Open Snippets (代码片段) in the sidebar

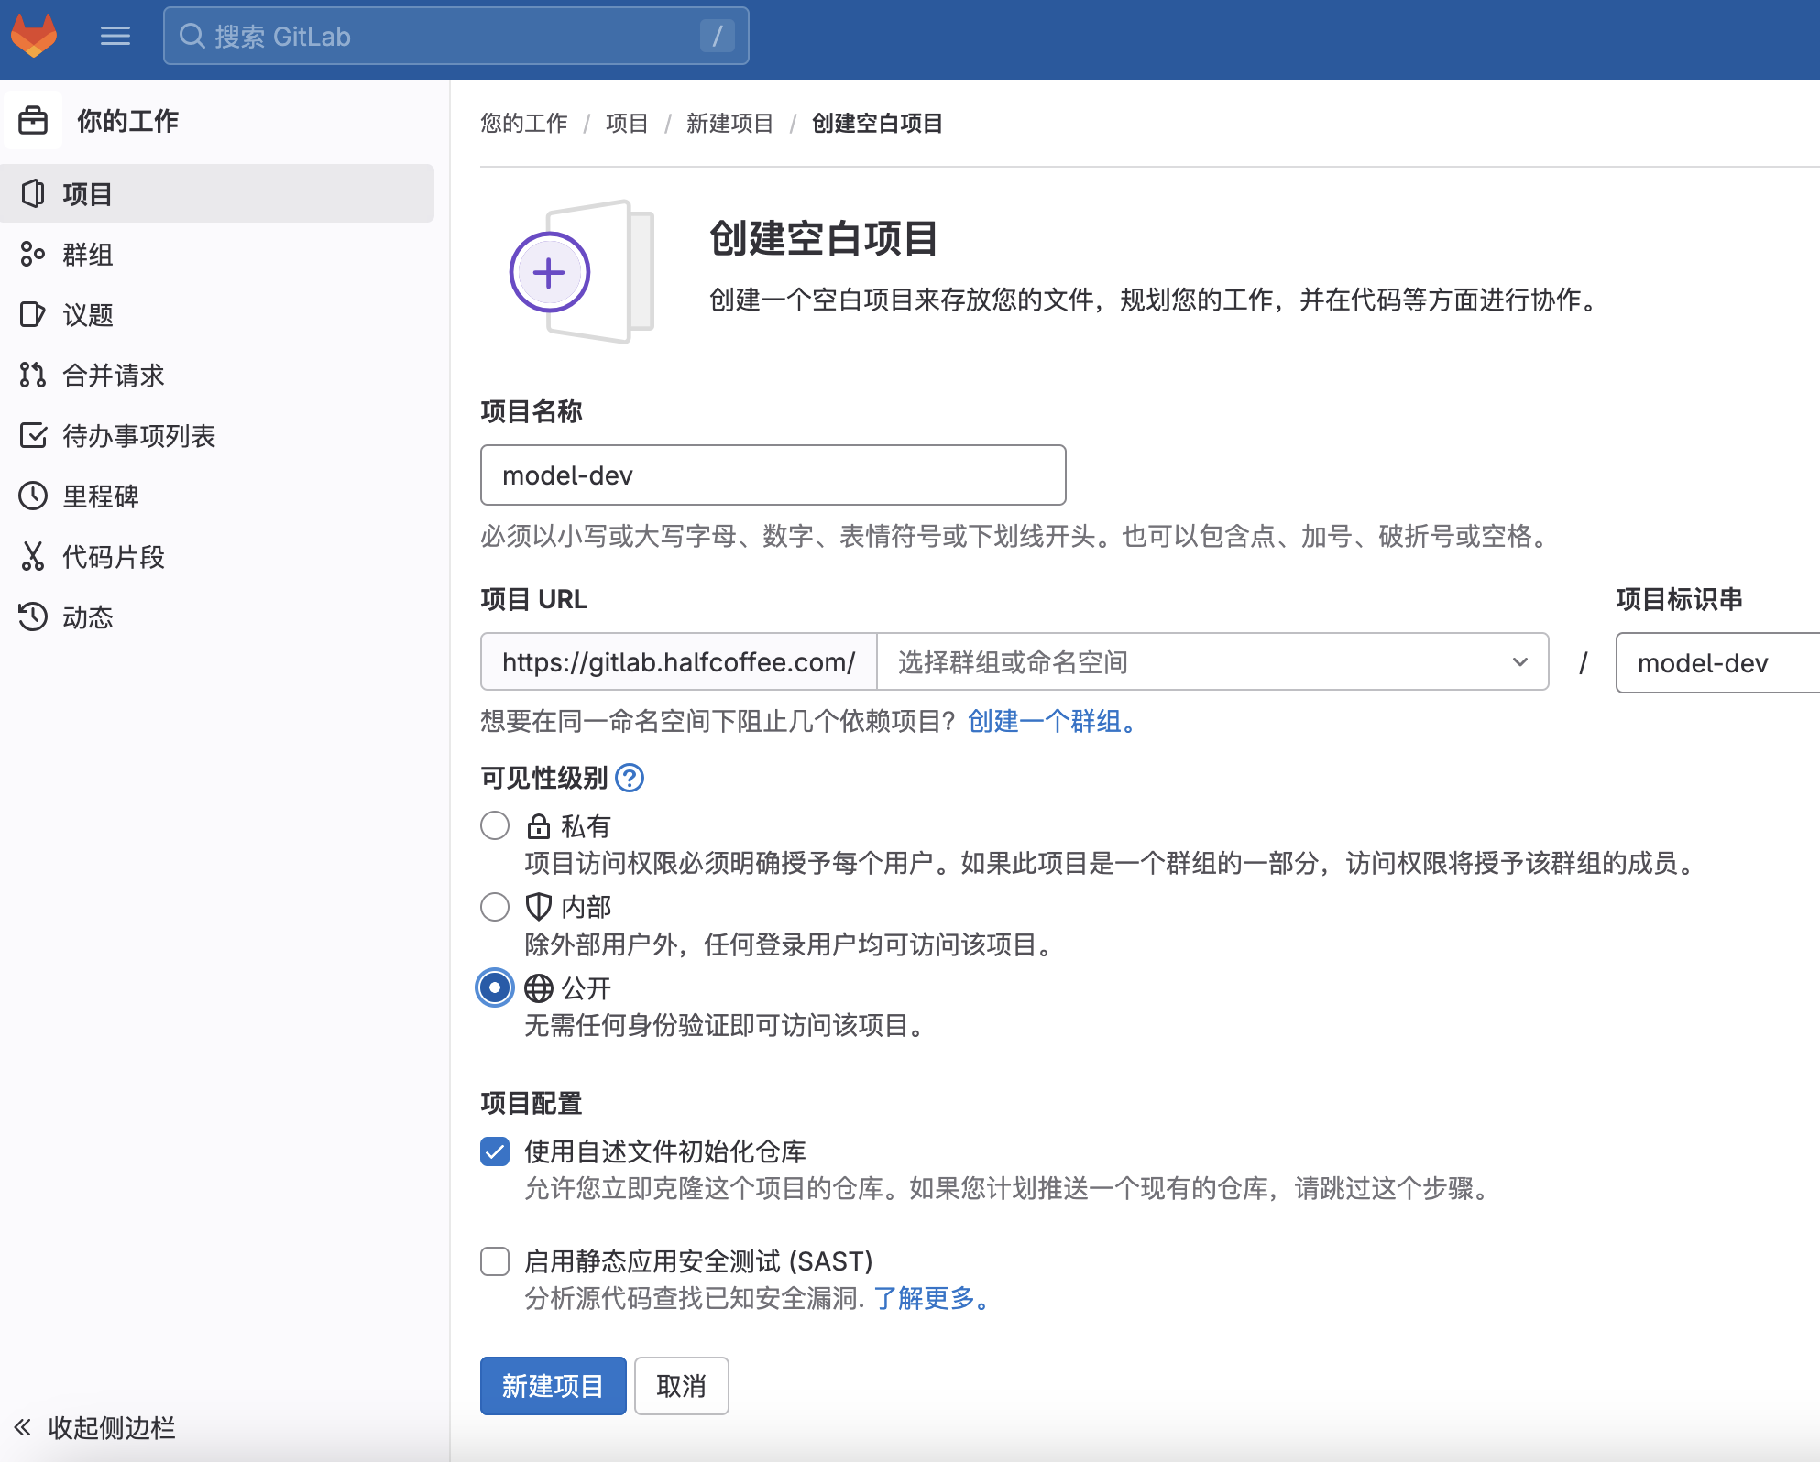[x=113, y=557]
